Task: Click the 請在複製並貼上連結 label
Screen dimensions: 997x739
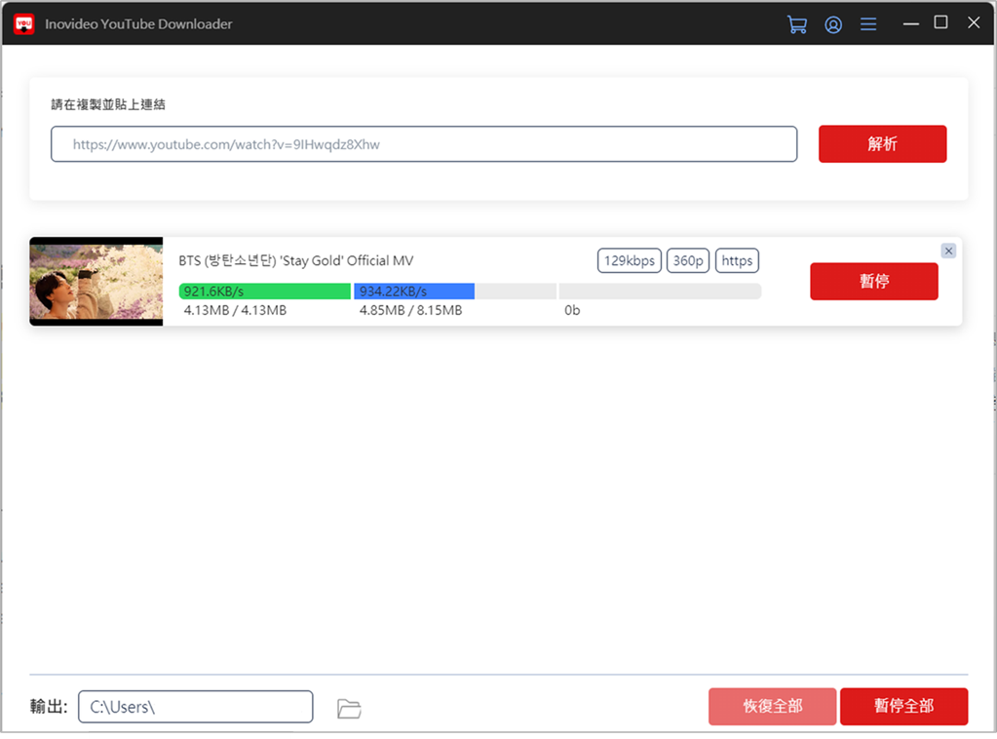Action: coord(108,104)
